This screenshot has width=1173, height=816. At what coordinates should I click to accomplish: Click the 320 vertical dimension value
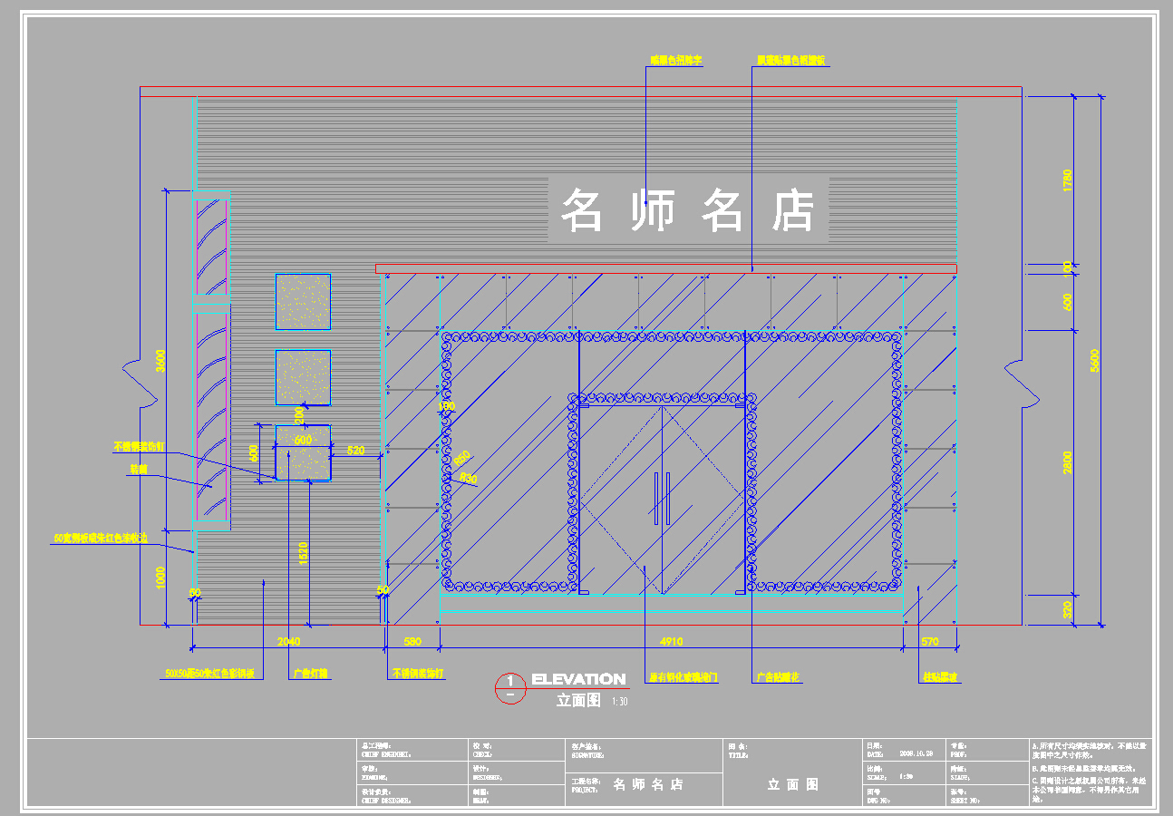pos(1067,610)
